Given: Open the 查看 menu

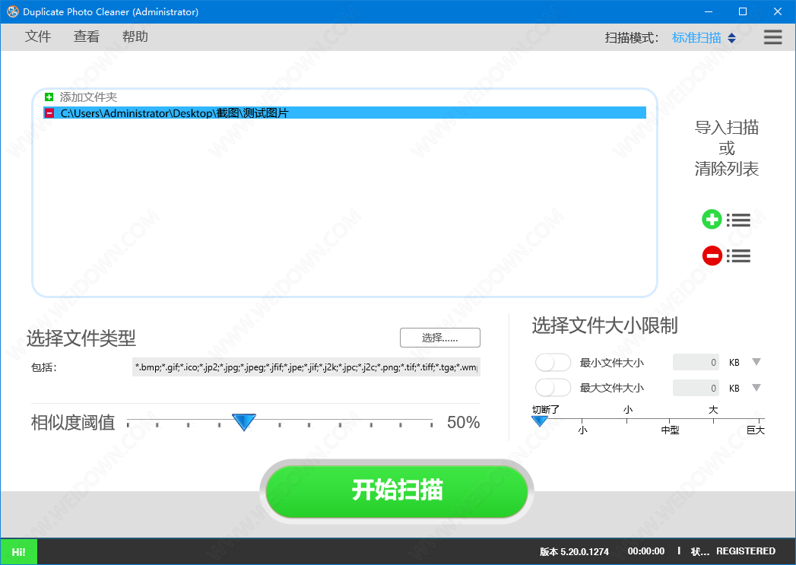Looking at the screenshot, I should click(x=87, y=37).
